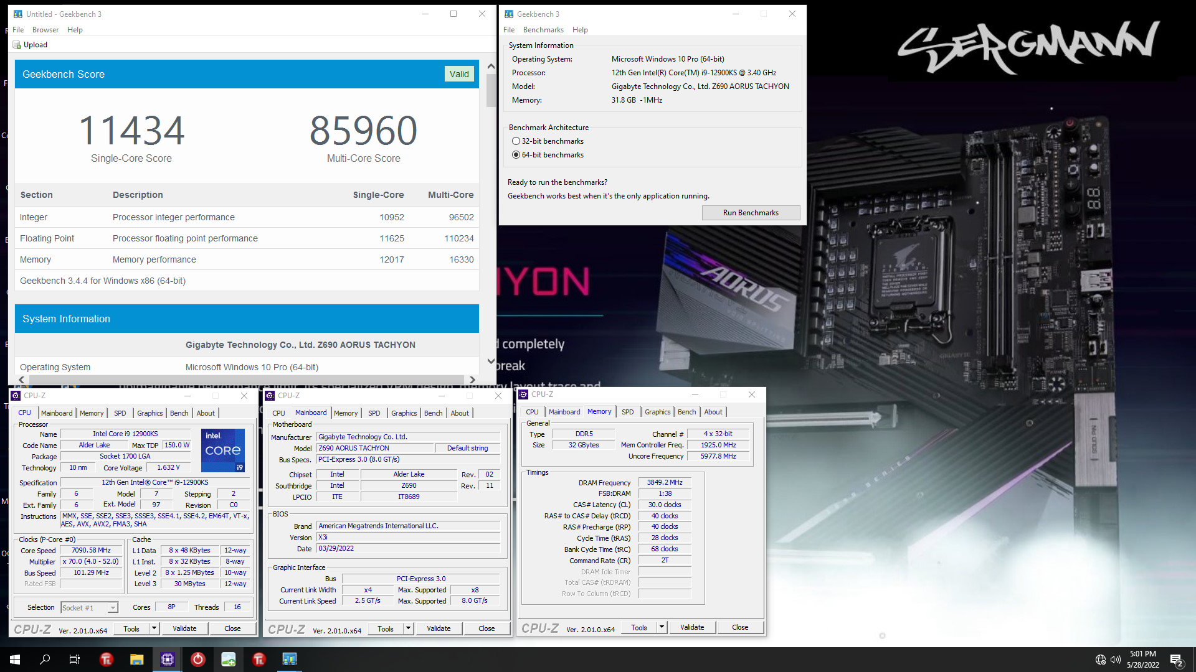Click the Geekbench taskbar icon
This screenshot has width=1196, height=672.
[x=289, y=660]
